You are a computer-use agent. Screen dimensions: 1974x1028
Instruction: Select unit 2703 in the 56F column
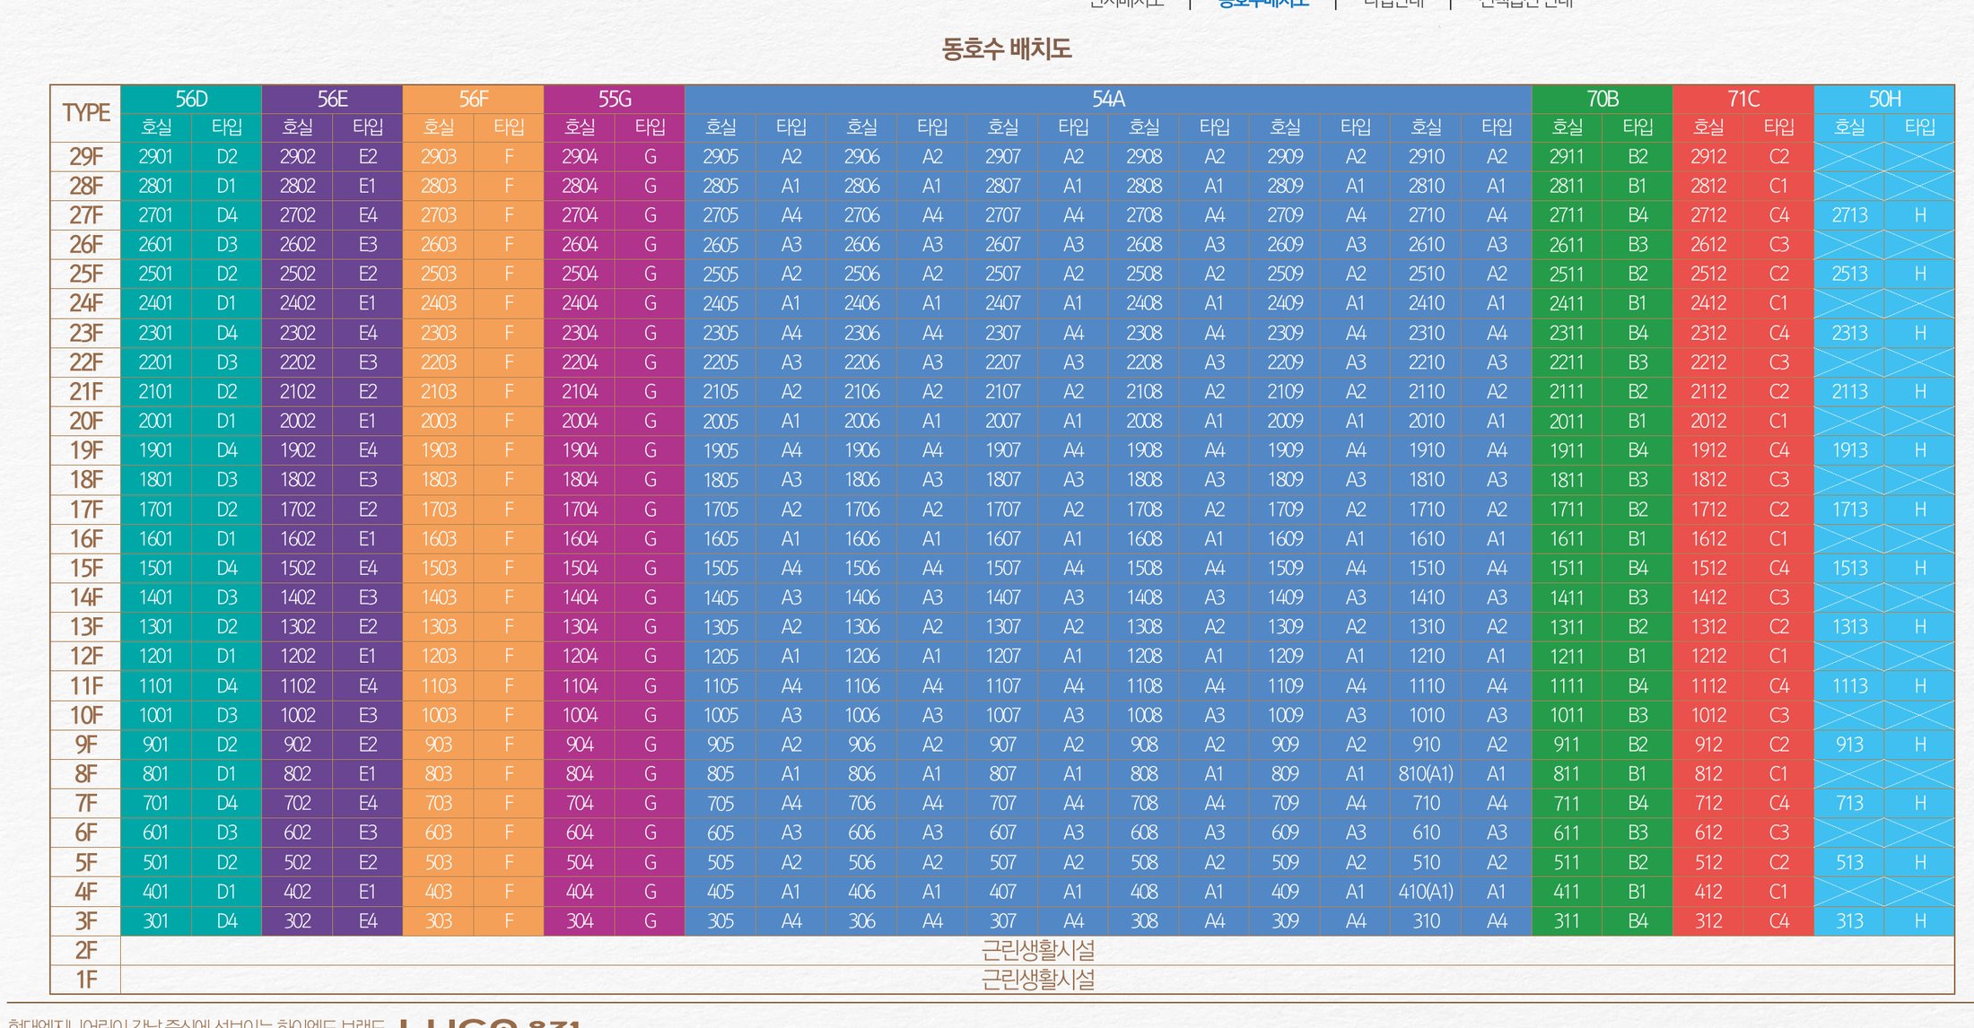(438, 215)
